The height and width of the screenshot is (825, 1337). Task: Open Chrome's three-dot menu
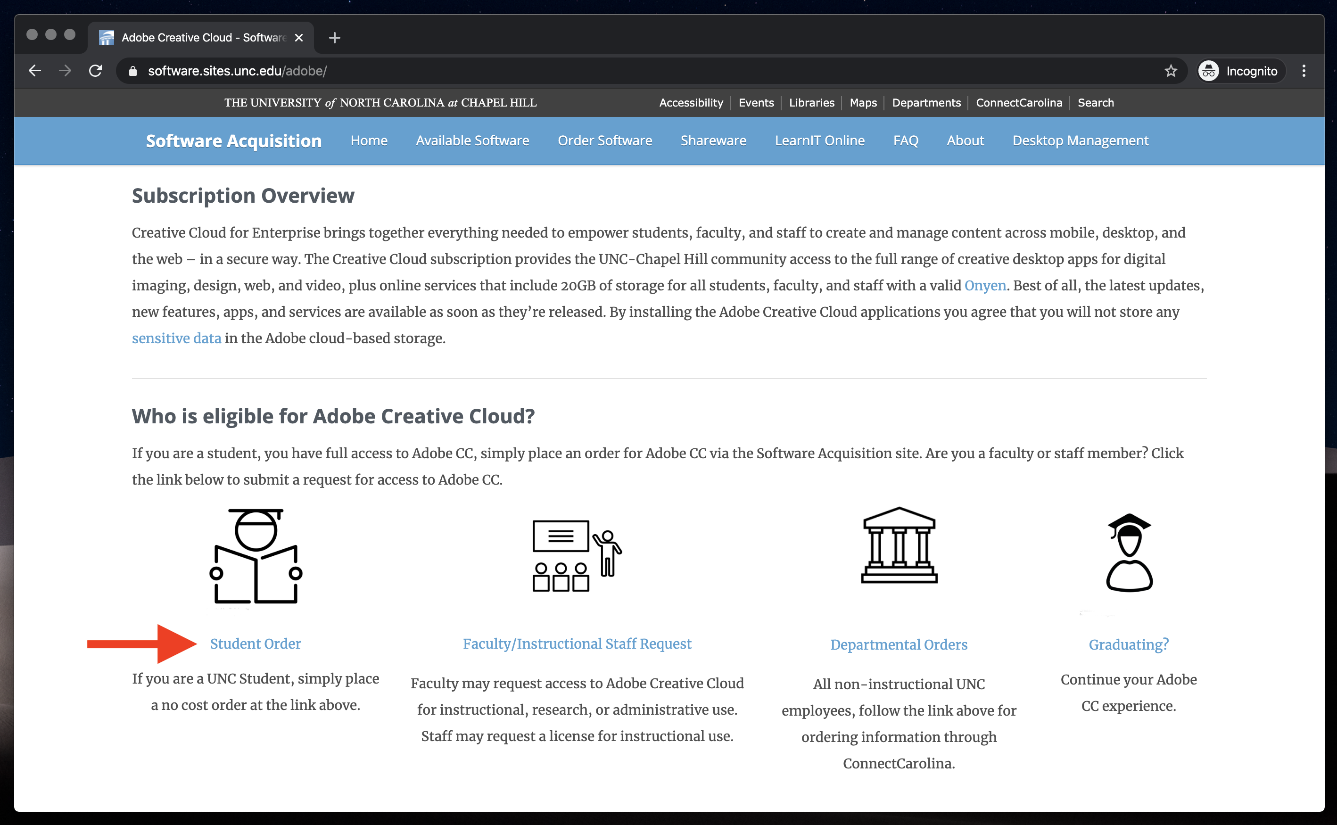1304,71
